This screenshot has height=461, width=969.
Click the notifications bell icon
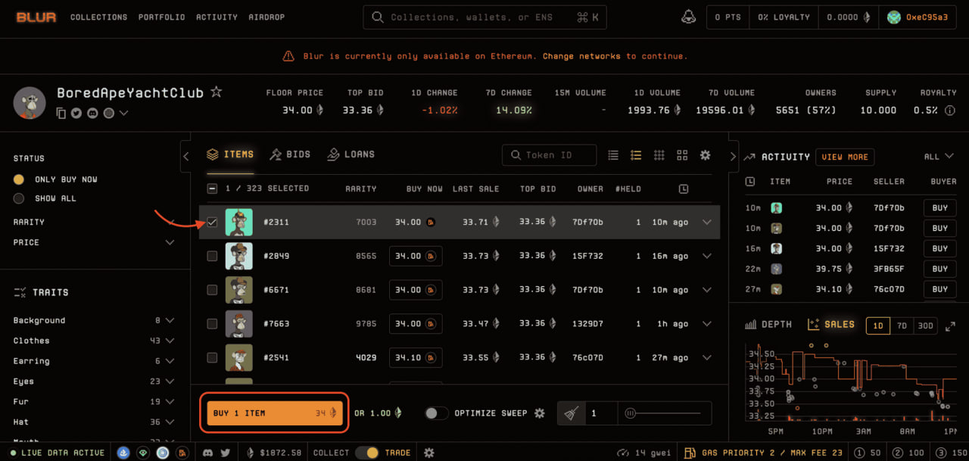(688, 17)
